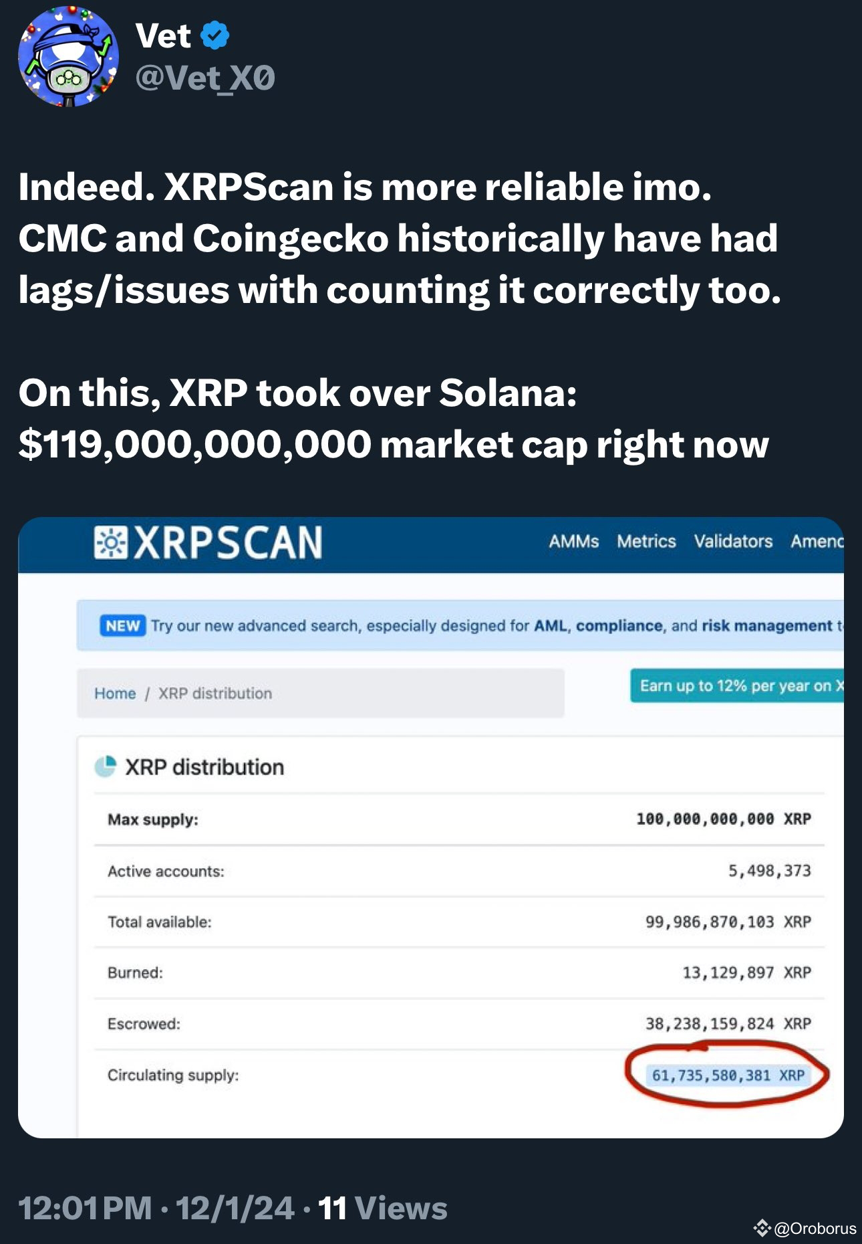Click the XRP distribution breadcrumb label
This screenshot has width=862, height=1244.
pyautogui.click(x=214, y=694)
